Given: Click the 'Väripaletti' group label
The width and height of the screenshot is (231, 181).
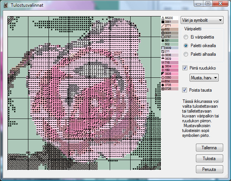Looking at the screenshot, I should 193,29.
